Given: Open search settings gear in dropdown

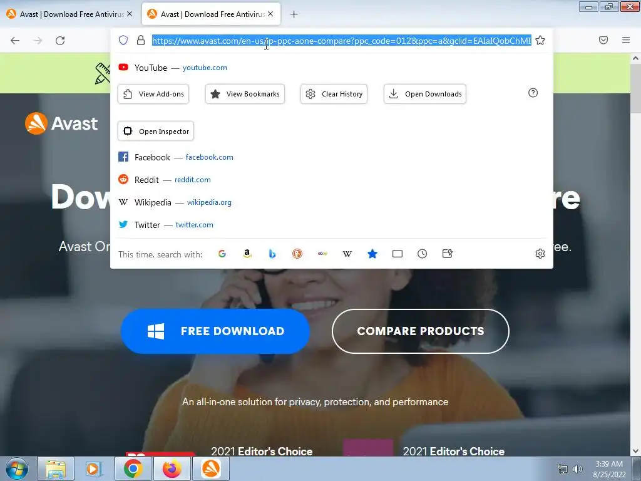Looking at the screenshot, I should [540, 254].
